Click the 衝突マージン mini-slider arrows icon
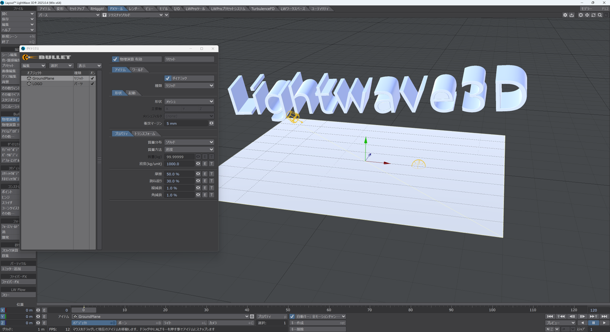Viewport: 610px width, 332px height. coord(211,123)
